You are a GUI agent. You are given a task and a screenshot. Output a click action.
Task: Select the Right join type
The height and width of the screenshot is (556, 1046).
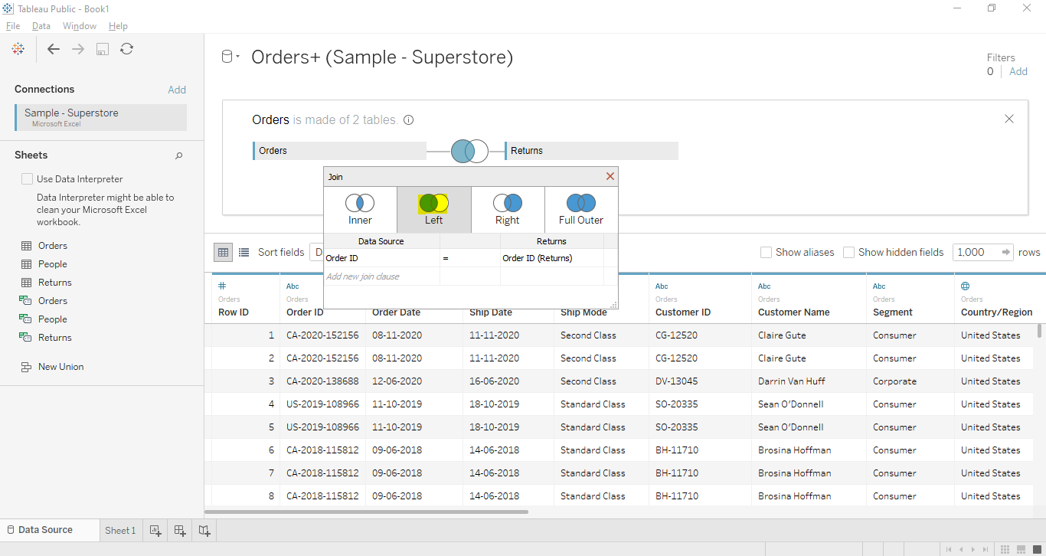click(507, 210)
